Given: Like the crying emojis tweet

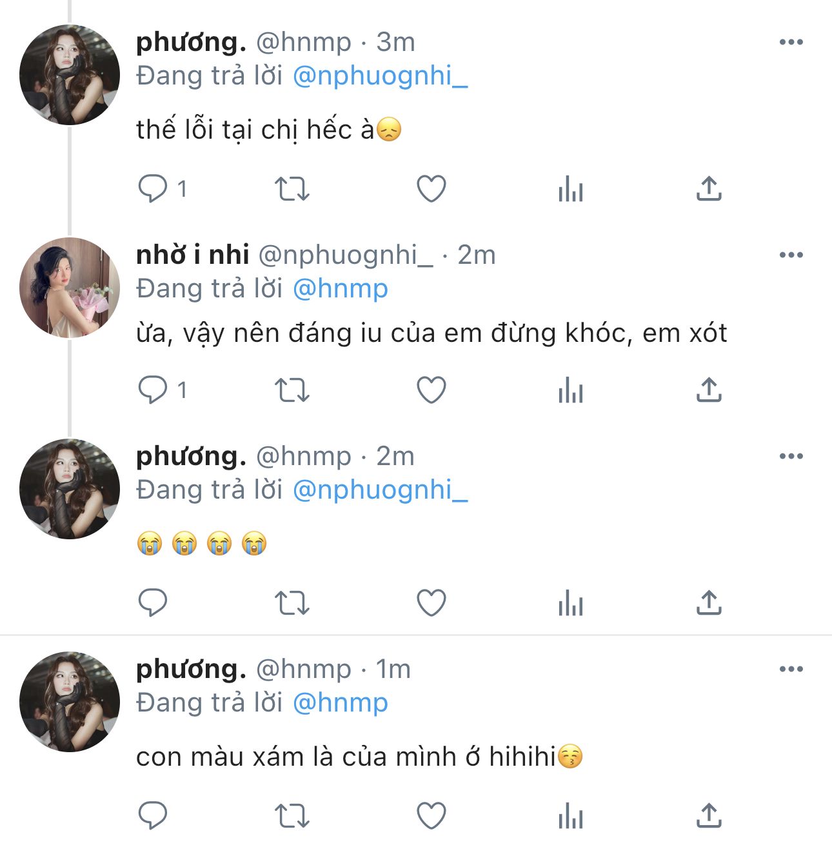Looking at the screenshot, I should click(x=431, y=603).
